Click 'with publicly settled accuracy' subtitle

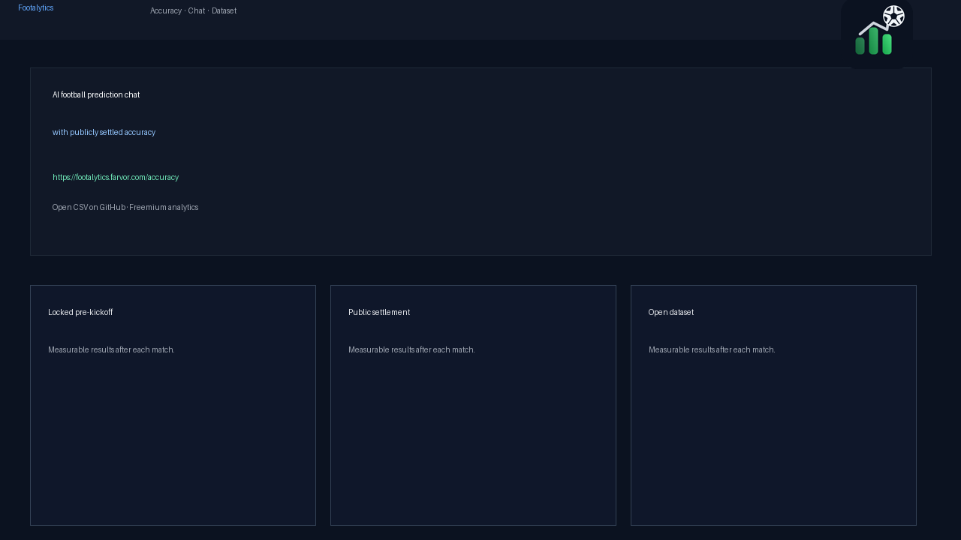pos(104,132)
